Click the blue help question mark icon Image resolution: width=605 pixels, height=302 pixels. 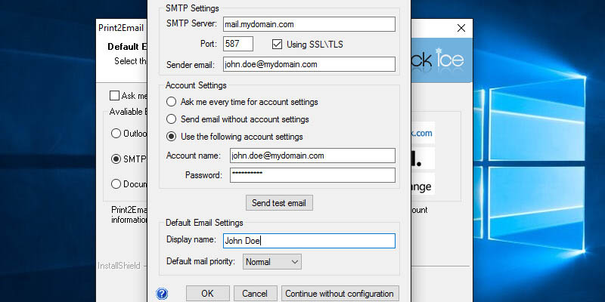[x=161, y=294]
